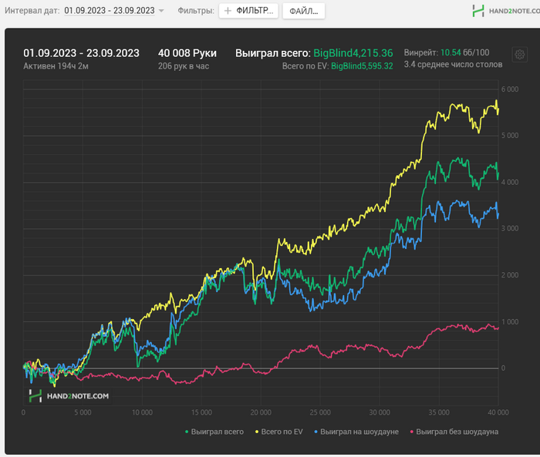Toggle the Выиграл без шоудауна legend series
The height and width of the screenshot is (457, 540).
[x=454, y=432]
